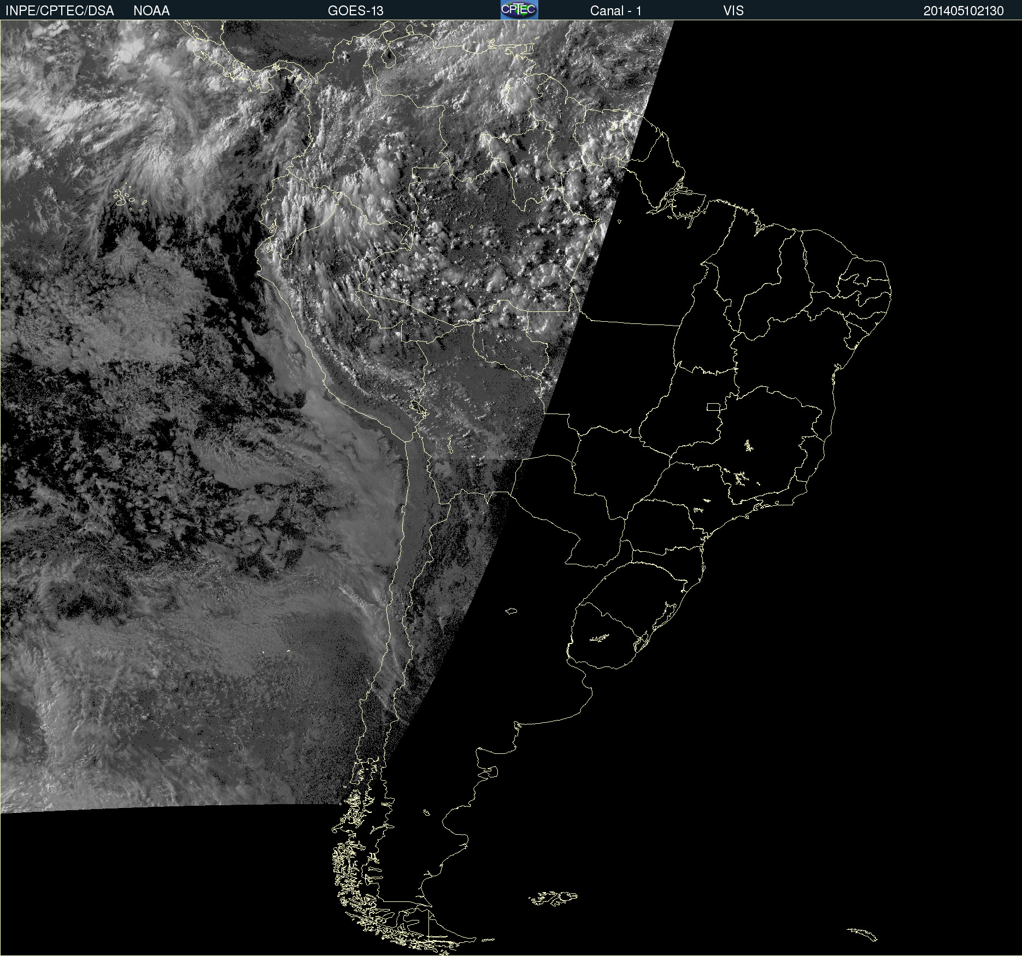The width and height of the screenshot is (1022, 956).
Task: Click the Lagoa dos Patos lagoon outline
Action: (668, 615)
